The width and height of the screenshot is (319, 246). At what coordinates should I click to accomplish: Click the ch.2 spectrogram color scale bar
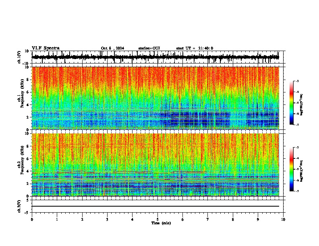tap(292, 169)
